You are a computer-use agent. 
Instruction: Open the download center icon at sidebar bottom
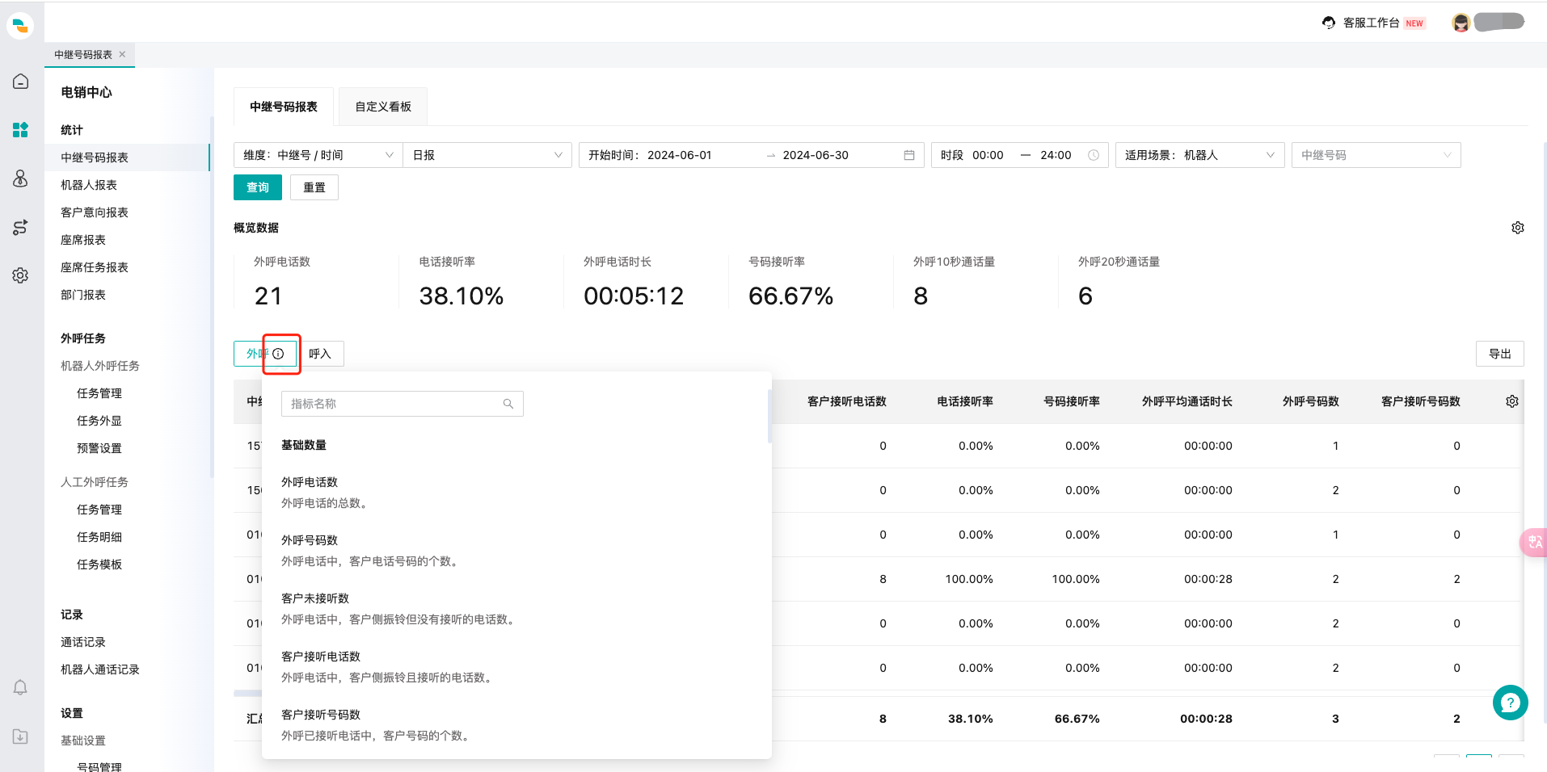(x=21, y=736)
